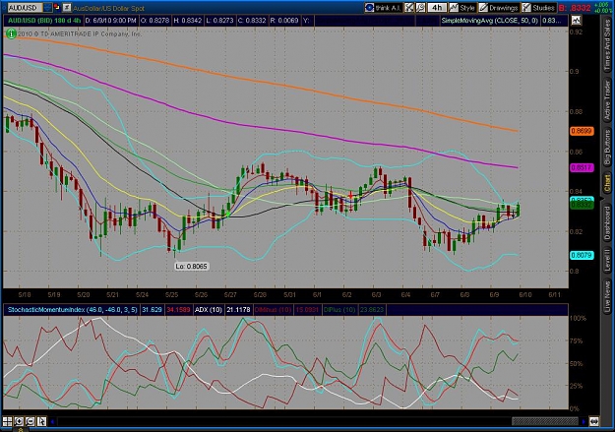Click the small chart icon before AusDollar title
615x432 pixels.
pyautogui.click(x=67, y=8)
